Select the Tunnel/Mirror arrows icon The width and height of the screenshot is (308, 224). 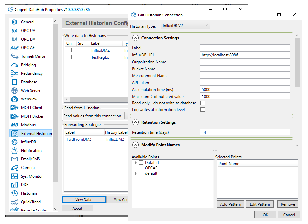14,56
